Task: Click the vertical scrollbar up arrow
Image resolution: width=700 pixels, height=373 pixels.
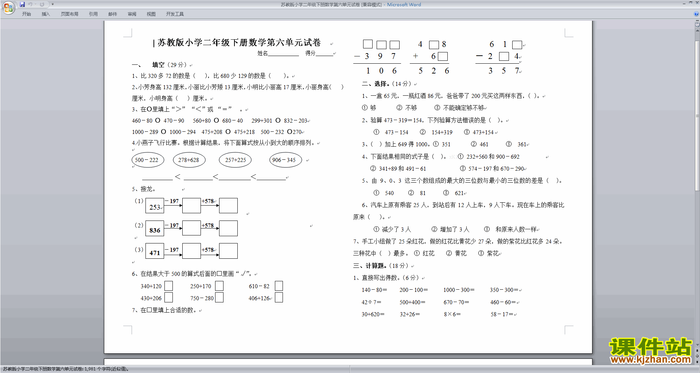Action: click(x=697, y=30)
